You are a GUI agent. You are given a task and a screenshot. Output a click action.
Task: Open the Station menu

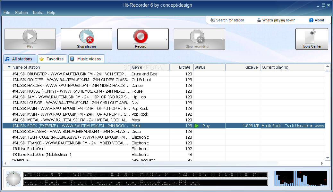pyautogui.click(x=21, y=13)
